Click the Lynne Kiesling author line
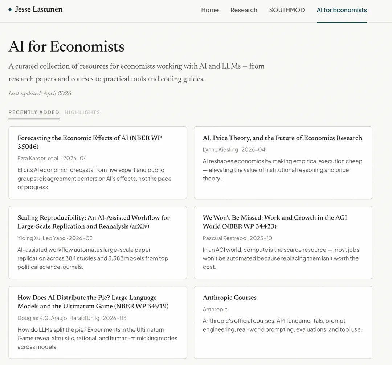The width and height of the screenshot is (392, 365). point(234,149)
